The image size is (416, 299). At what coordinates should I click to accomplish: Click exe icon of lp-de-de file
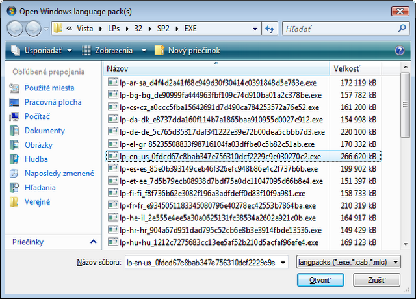(112, 131)
